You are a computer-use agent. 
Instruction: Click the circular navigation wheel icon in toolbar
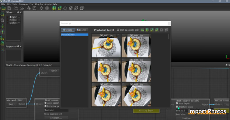point(47,8)
